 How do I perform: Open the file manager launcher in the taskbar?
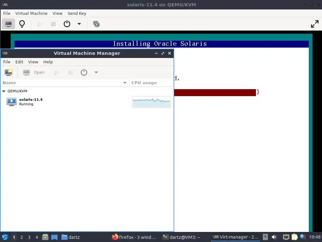[x=45, y=237]
